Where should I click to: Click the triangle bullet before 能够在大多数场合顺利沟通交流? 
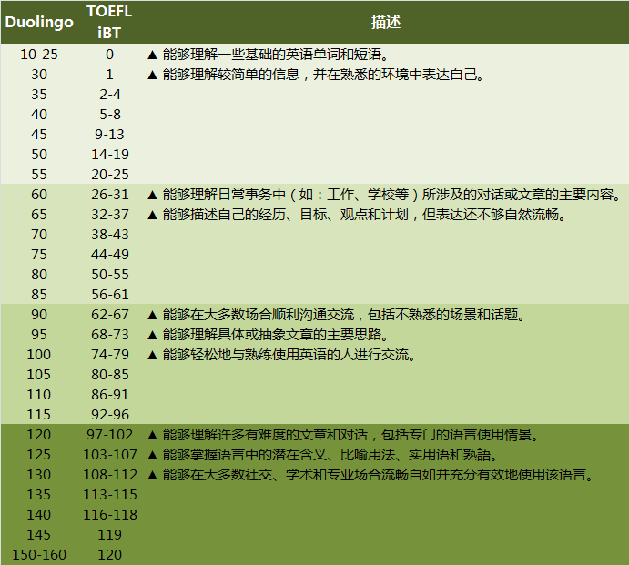153,315
